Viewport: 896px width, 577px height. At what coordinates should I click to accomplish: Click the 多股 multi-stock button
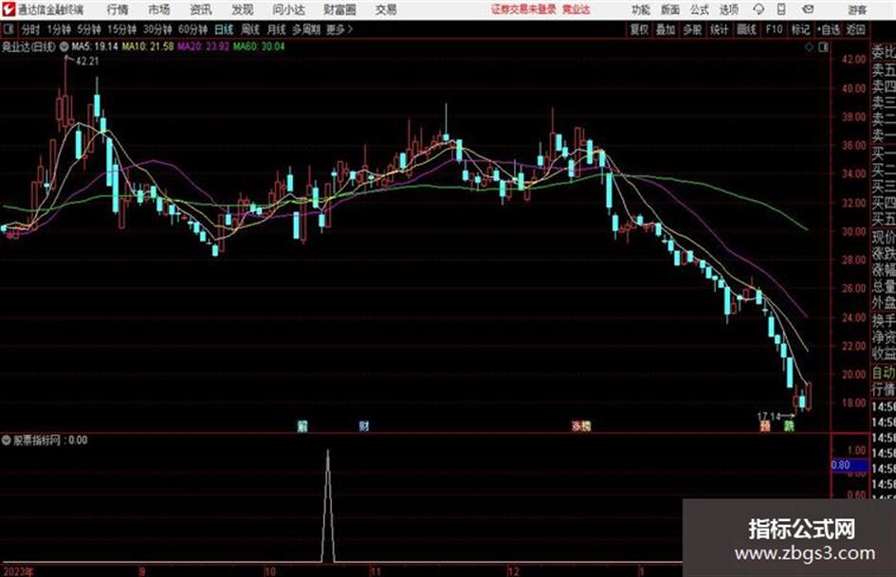coord(692,29)
